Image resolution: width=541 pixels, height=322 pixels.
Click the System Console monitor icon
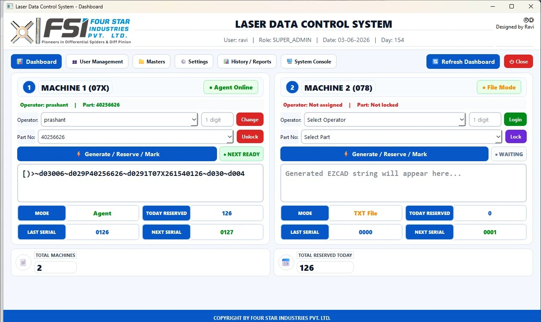(x=290, y=62)
